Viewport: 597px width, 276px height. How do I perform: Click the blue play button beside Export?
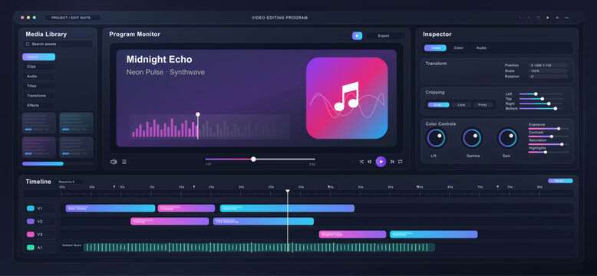pyautogui.click(x=357, y=36)
